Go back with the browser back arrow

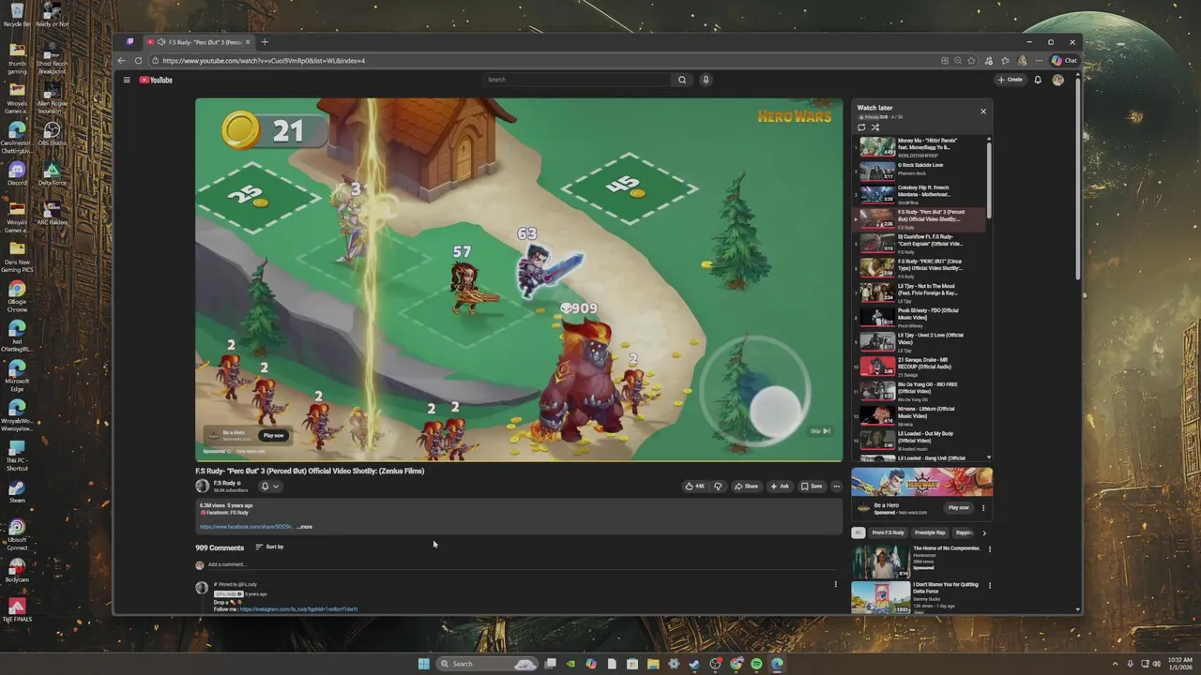pos(121,60)
